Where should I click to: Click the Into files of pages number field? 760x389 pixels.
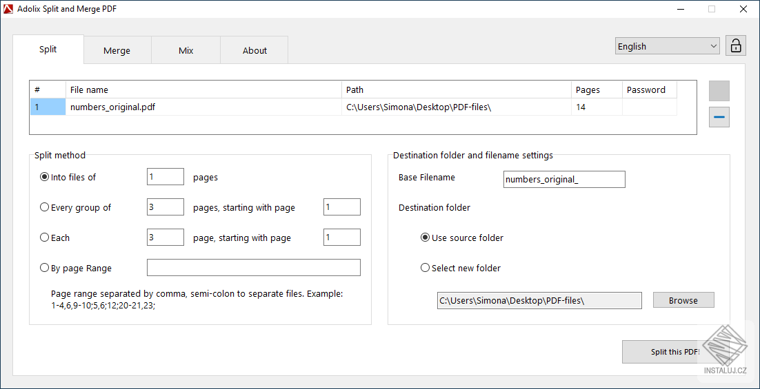point(166,177)
